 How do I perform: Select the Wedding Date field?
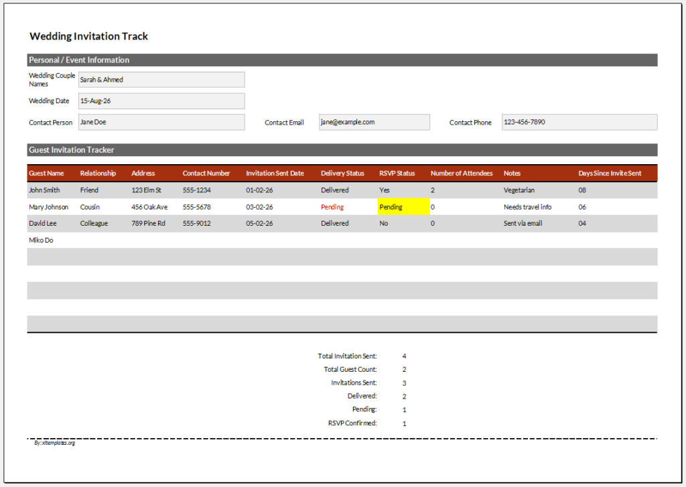click(x=161, y=101)
